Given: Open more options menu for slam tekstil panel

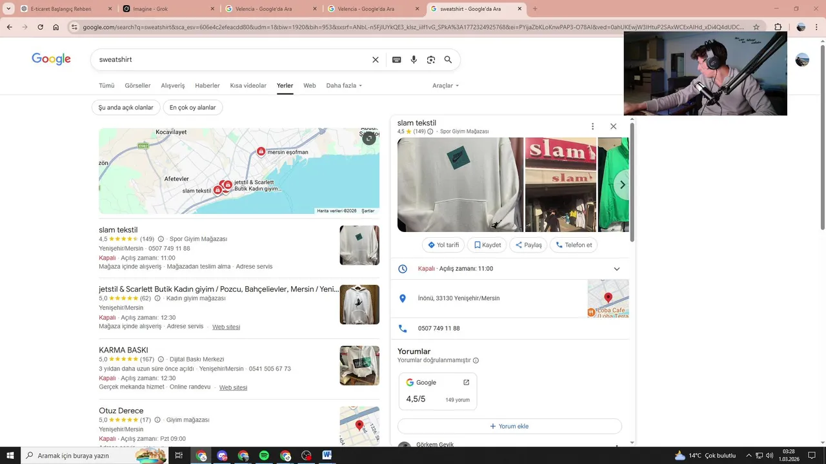Looking at the screenshot, I should 592,126.
